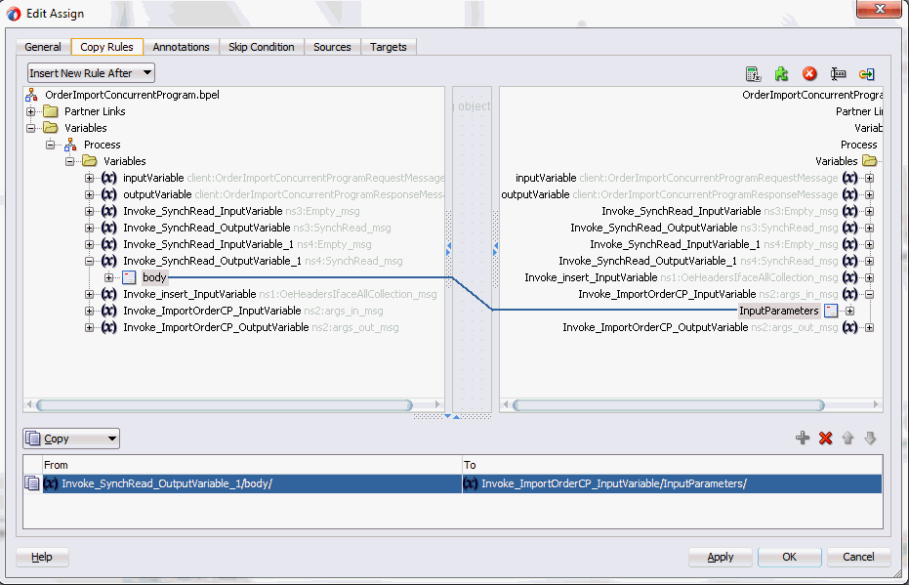Switch to the Targets tab
Viewport: 909px width, 585px height.
coord(389,47)
